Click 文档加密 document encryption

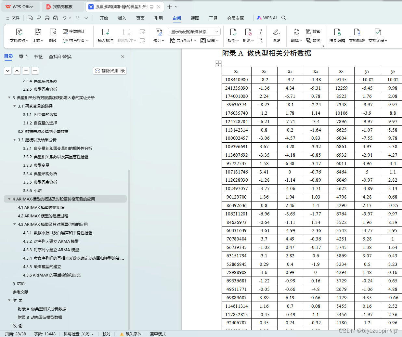pyautogui.click(x=357, y=35)
